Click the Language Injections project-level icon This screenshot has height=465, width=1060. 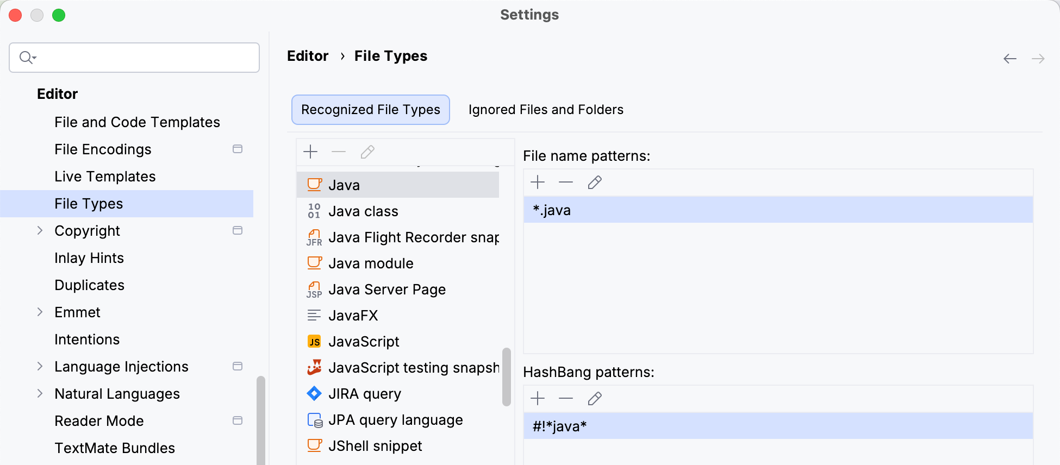[x=238, y=366]
